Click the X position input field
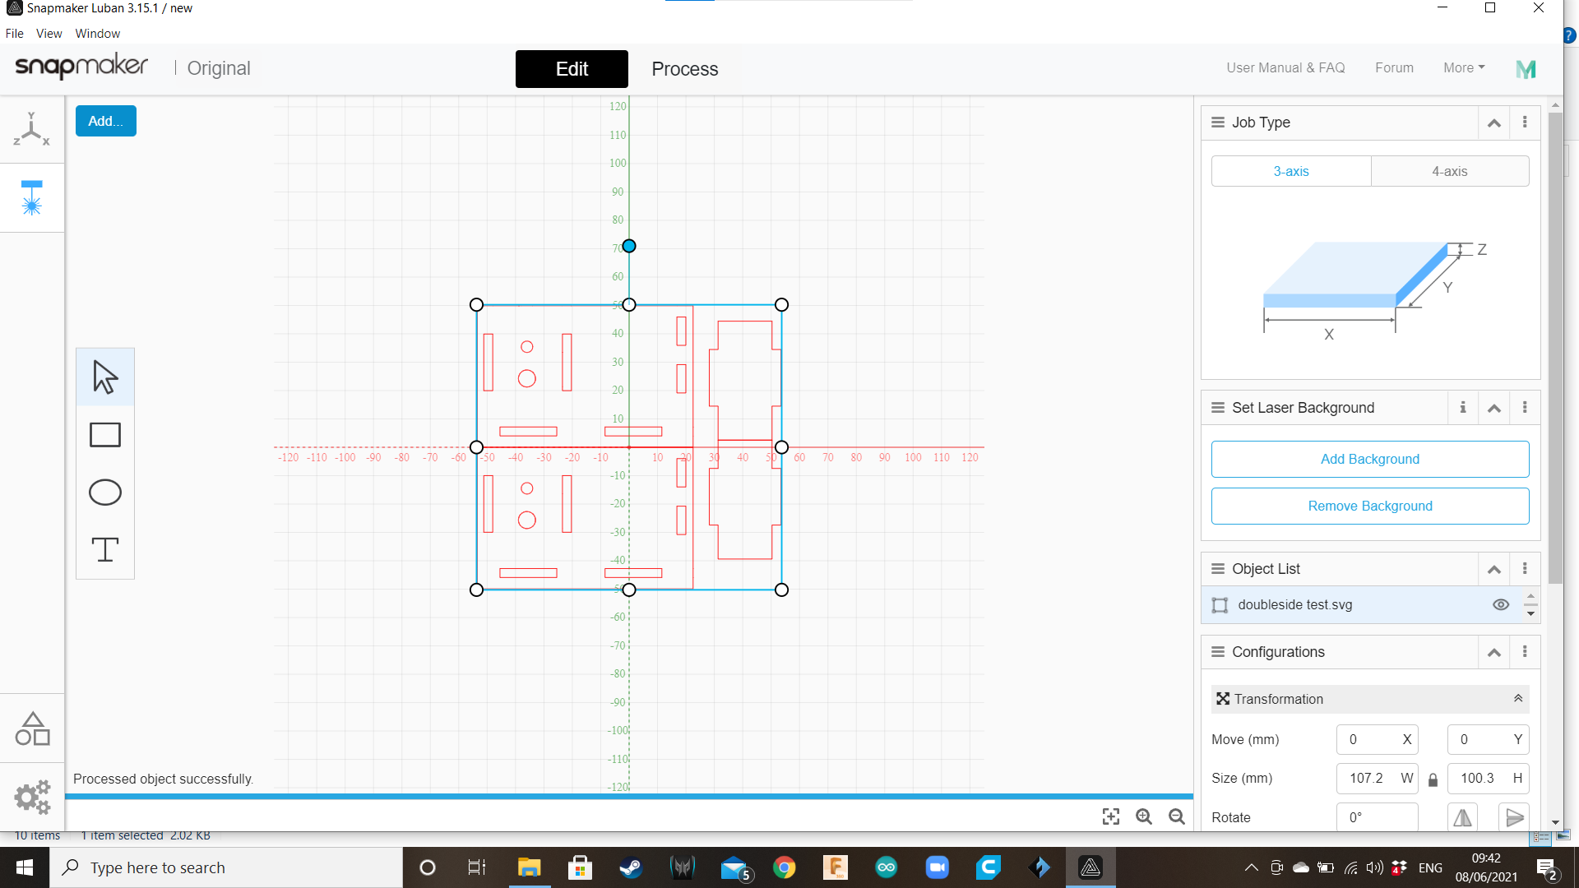Image resolution: width=1579 pixels, height=888 pixels. click(x=1368, y=738)
